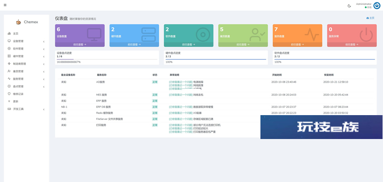
Task: Click 已修复最近一个问题 link for I/O阻塞
Action: 181,113
